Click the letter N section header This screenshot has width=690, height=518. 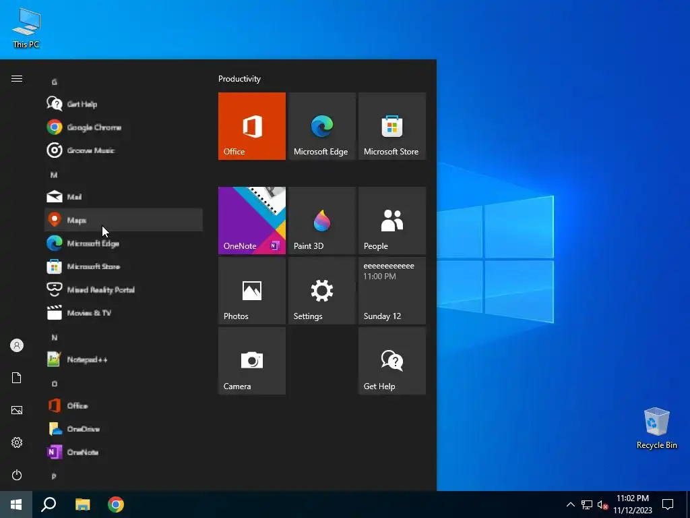coord(54,337)
